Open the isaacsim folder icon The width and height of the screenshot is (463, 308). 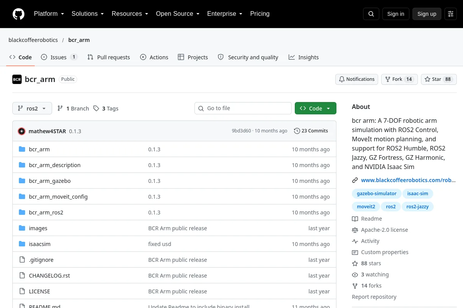tap(22, 244)
